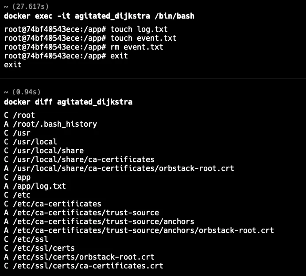Click the touch log.txt line
Viewport: 306px width, 276px height.
pyautogui.click(x=86, y=29)
